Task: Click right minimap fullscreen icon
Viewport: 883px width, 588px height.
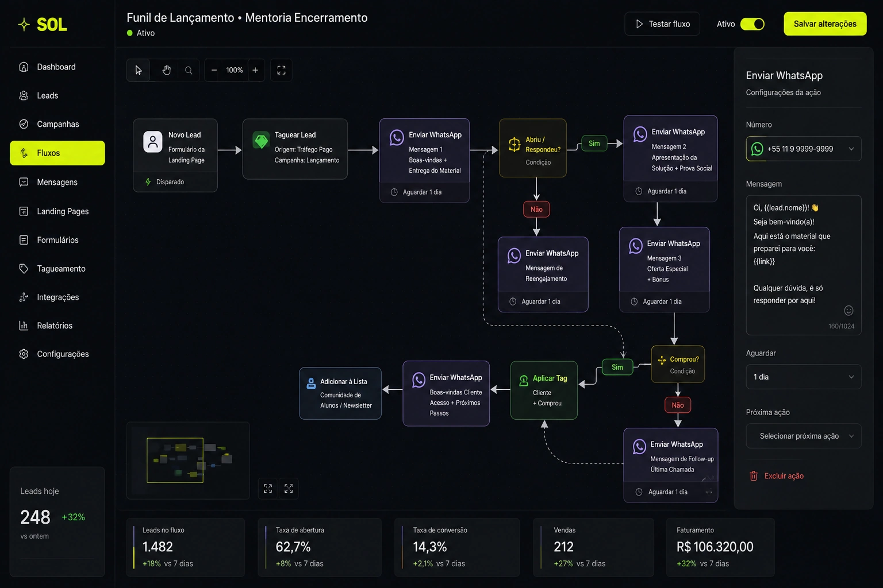Action: (289, 489)
